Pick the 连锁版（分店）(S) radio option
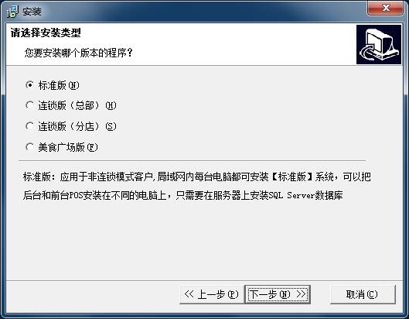This screenshot has height=319, width=409. click(x=29, y=126)
